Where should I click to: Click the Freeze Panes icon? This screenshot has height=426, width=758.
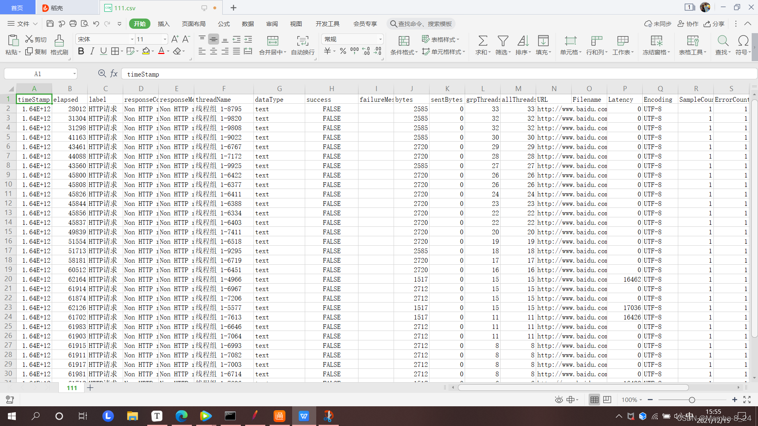tap(656, 41)
